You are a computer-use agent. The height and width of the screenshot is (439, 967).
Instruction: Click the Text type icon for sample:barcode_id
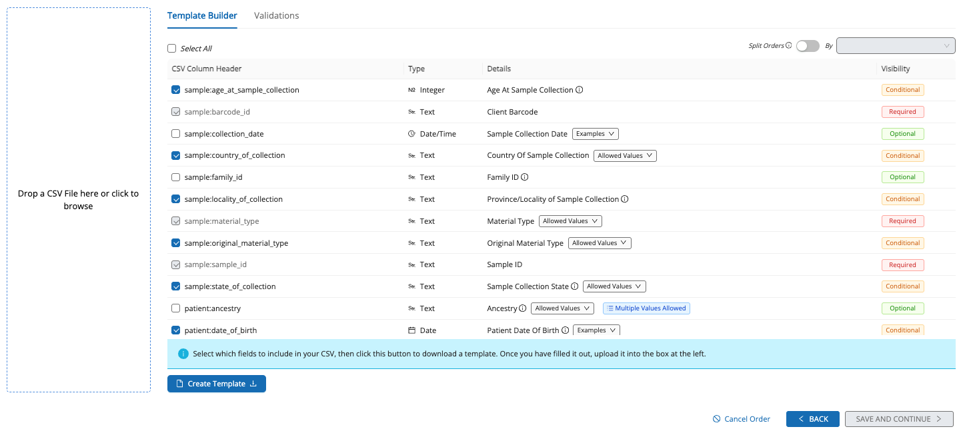pos(411,112)
